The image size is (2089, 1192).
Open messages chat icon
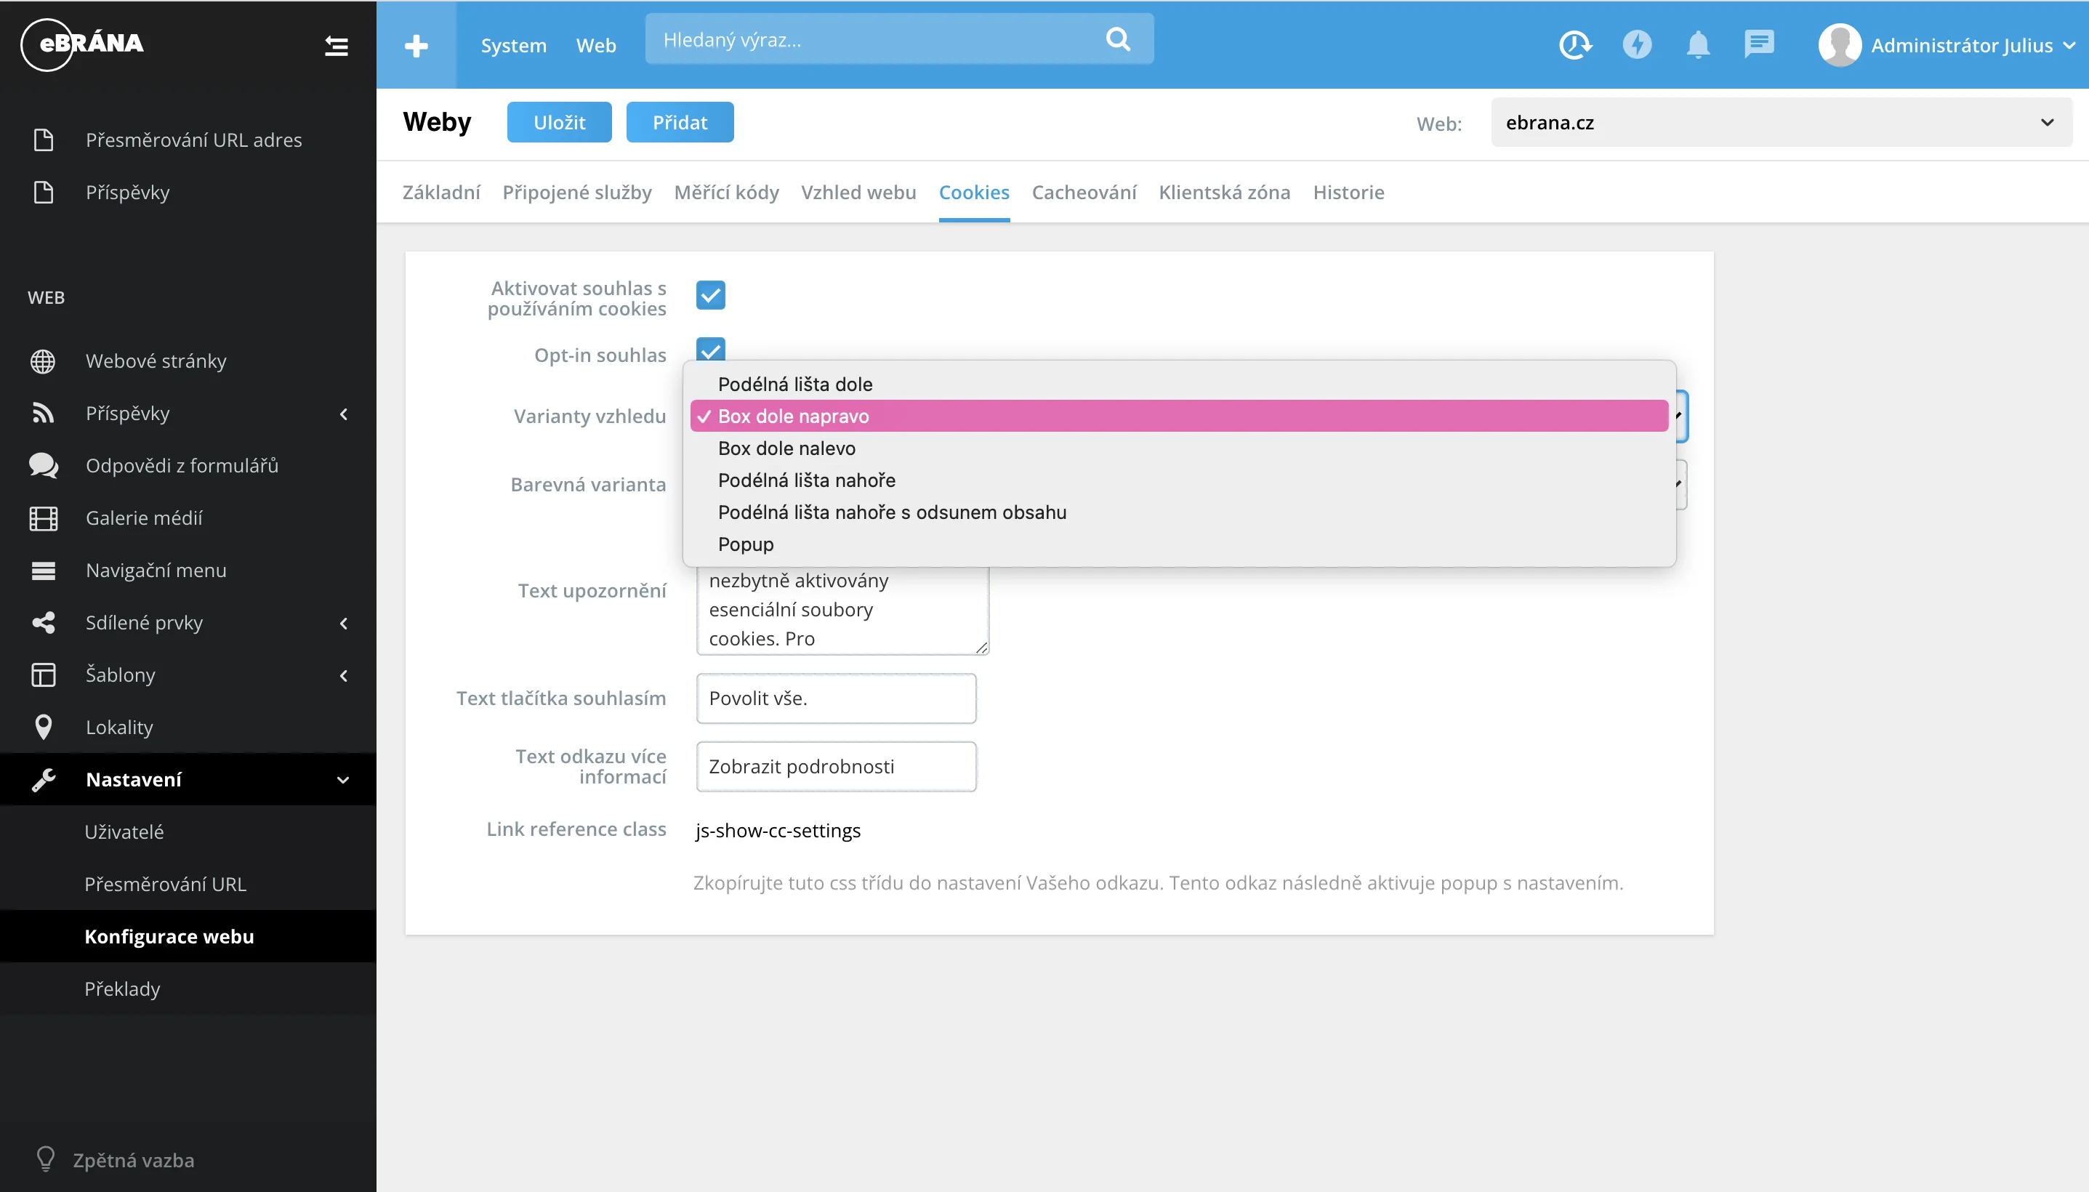tap(1759, 44)
